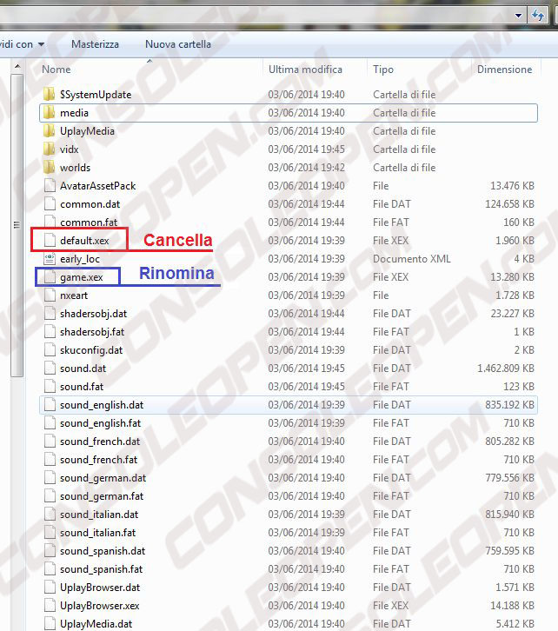Click the sound_german.dat file icon
The image size is (558, 631).
click(50, 478)
